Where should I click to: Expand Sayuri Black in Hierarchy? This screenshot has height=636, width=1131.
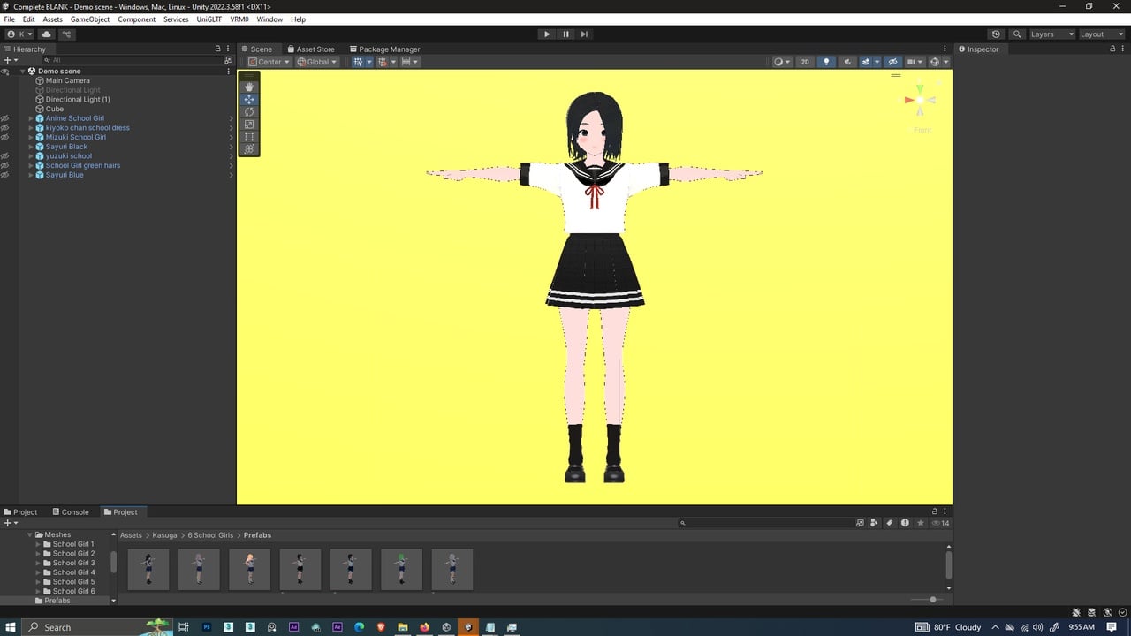tap(31, 147)
